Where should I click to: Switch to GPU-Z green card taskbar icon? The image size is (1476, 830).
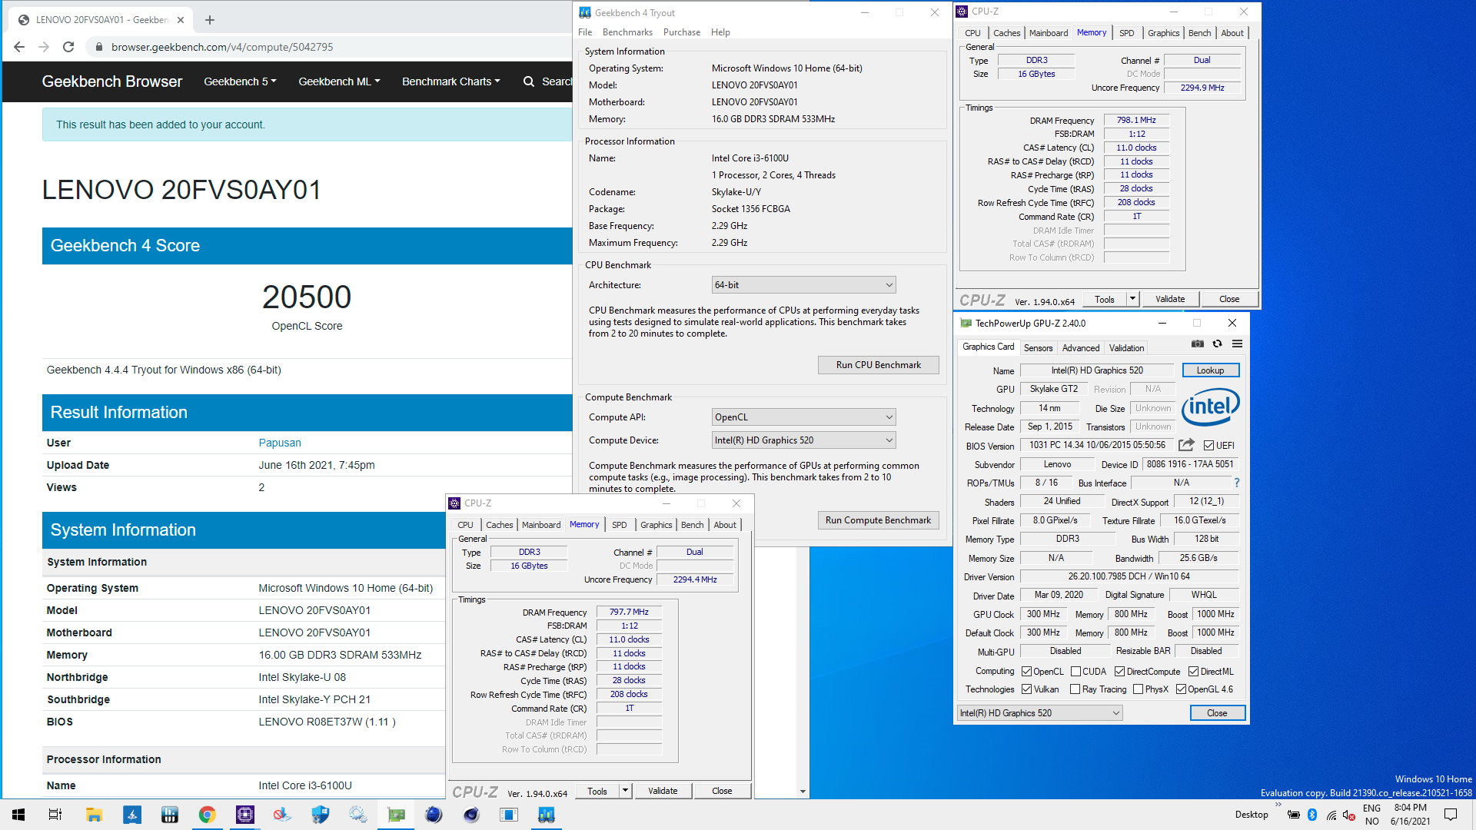(396, 815)
